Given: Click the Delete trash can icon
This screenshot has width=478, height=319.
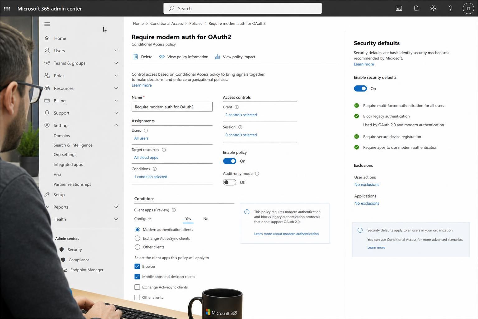Looking at the screenshot, I should [x=136, y=57].
